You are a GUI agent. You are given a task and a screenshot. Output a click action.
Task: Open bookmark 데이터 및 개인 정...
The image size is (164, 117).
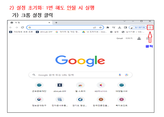coord(67,32)
